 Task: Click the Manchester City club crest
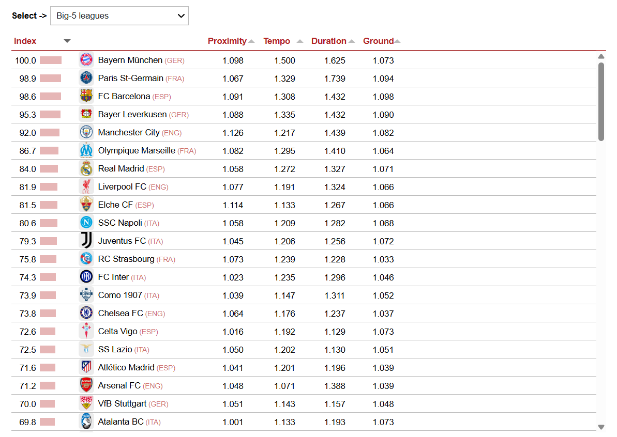(x=86, y=132)
